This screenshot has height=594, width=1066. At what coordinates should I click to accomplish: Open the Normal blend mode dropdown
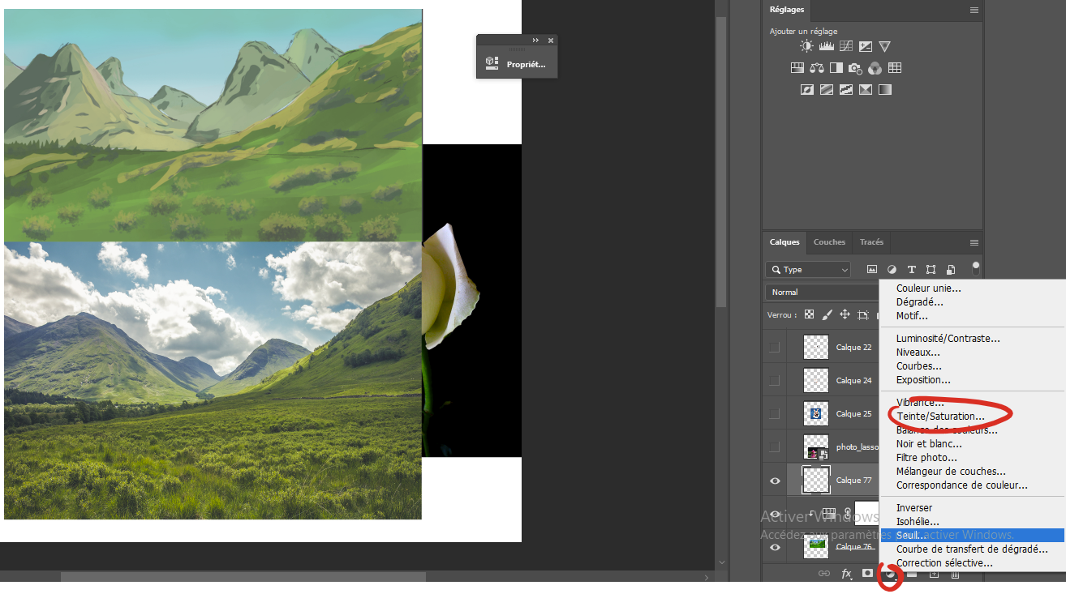coord(821,292)
